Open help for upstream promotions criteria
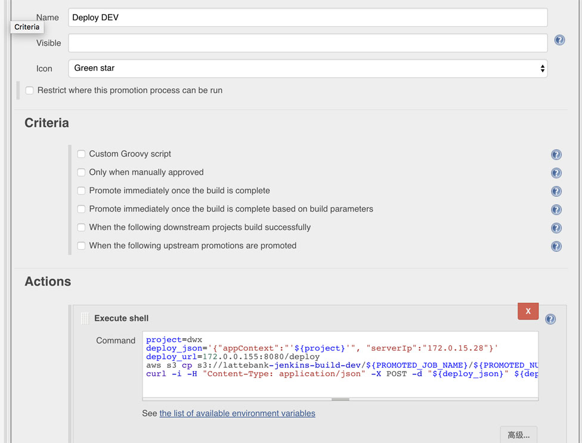Image resolution: width=582 pixels, height=443 pixels. [556, 246]
